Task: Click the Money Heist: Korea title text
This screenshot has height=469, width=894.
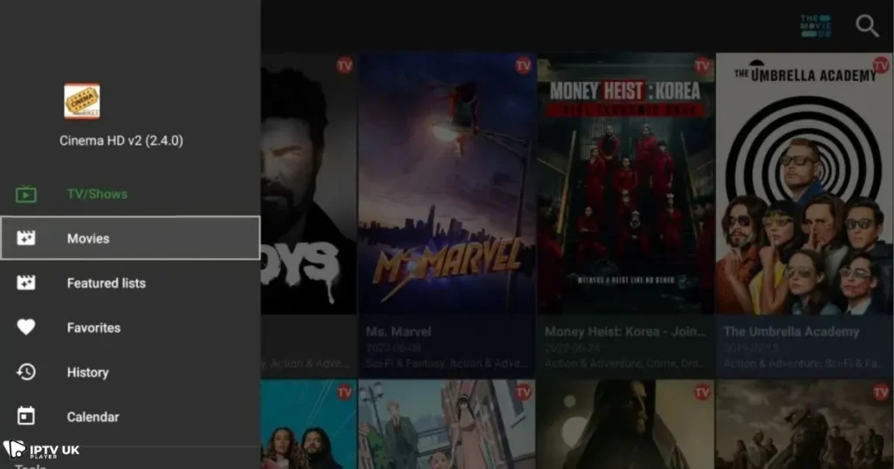Action: 625,331
